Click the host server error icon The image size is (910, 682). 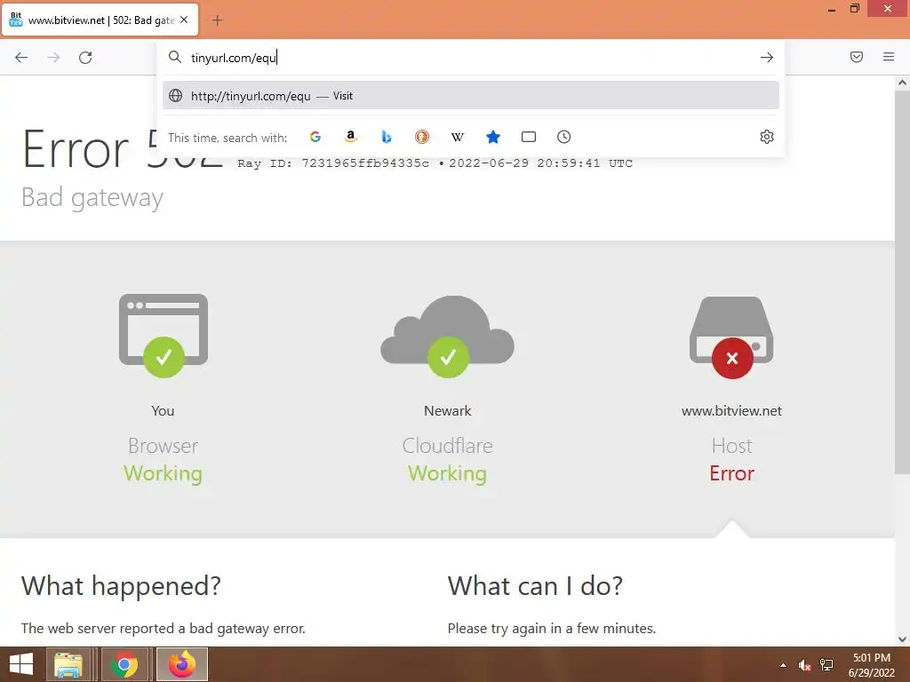point(731,337)
